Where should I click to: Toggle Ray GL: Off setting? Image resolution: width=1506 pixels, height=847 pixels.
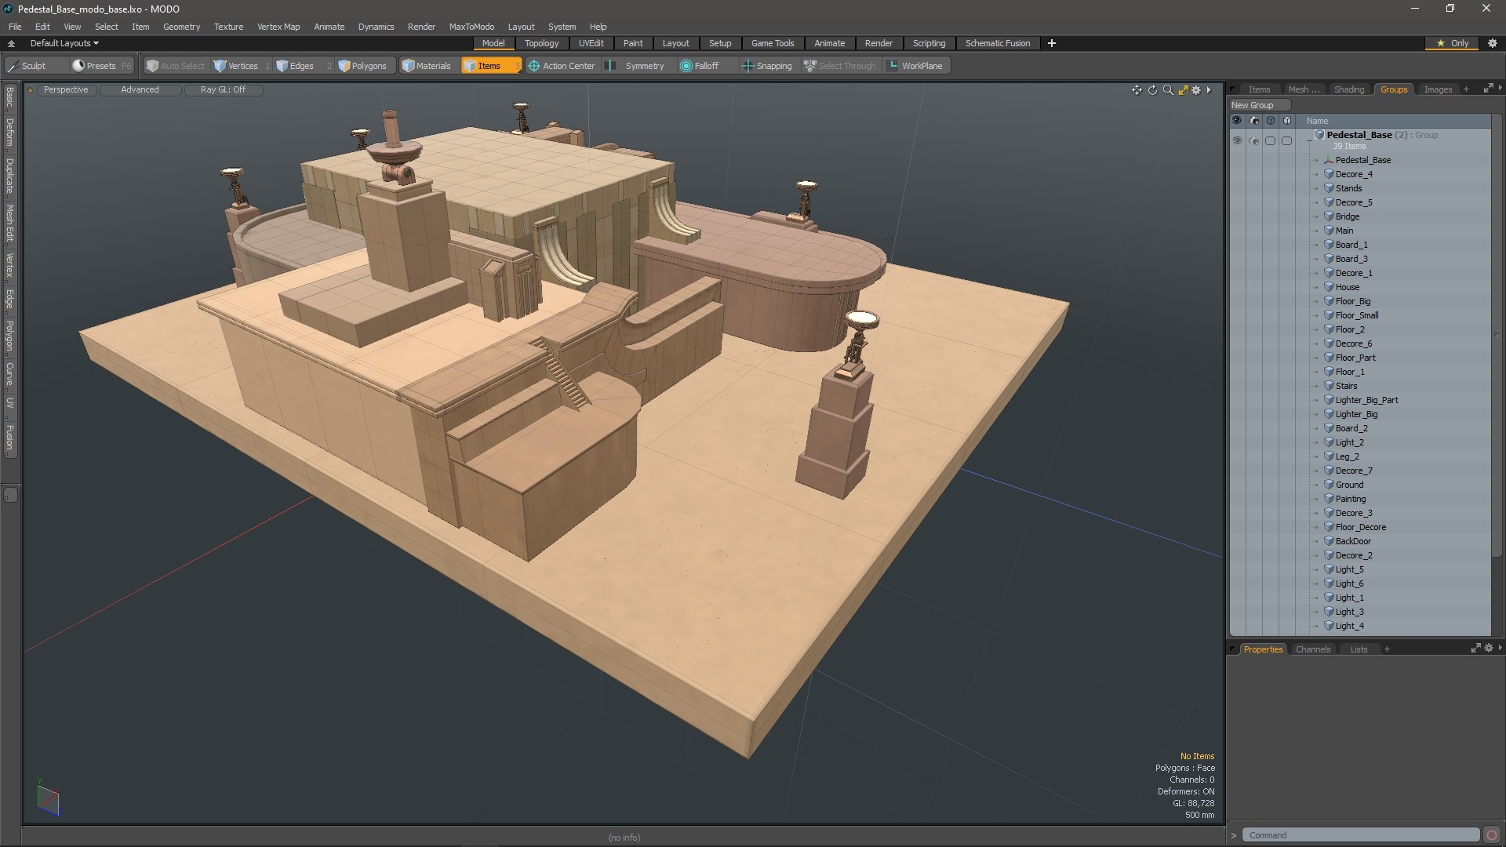pos(223,89)
